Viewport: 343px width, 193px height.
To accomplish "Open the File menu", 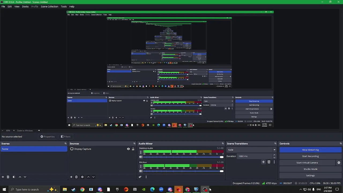I will click(x=3, y=6).
